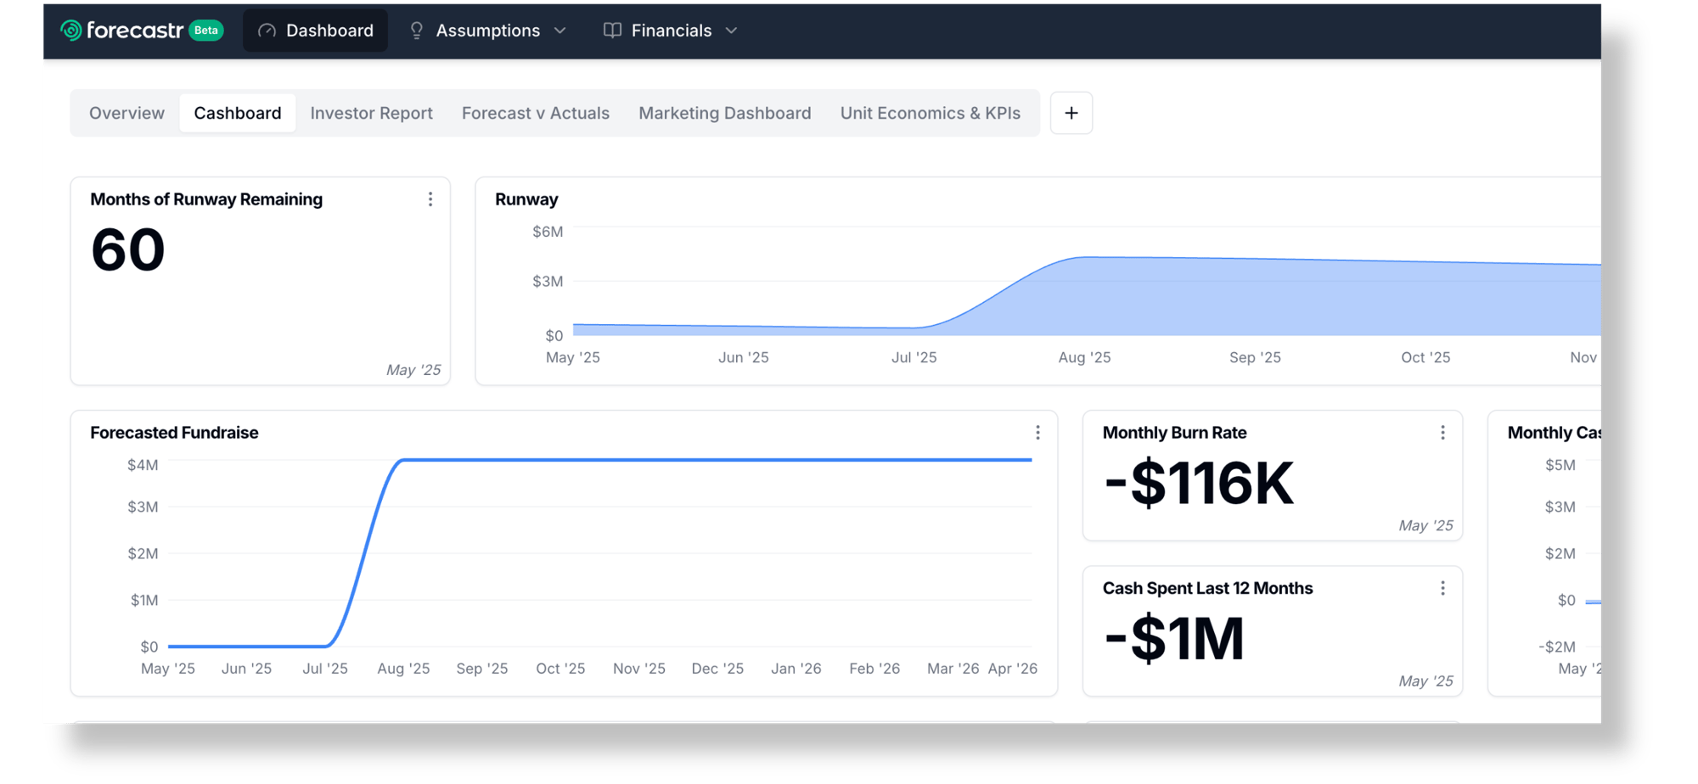Viewport: 1698px width, 784px height.
Task: Open the Forecasted Fundraise card menu
Action: pyautogui.click(x=1037, y=433)
